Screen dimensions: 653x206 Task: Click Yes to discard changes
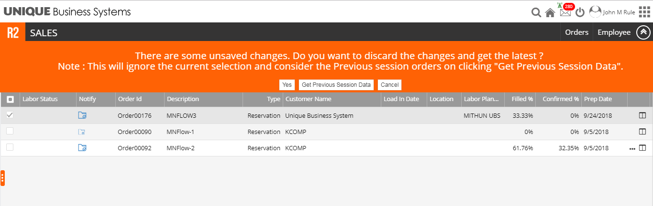287,85
